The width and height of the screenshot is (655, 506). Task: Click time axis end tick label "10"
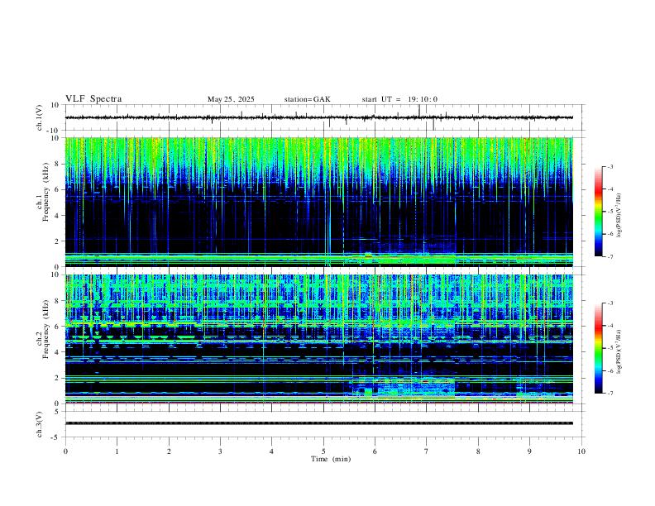tap(581, 451)
